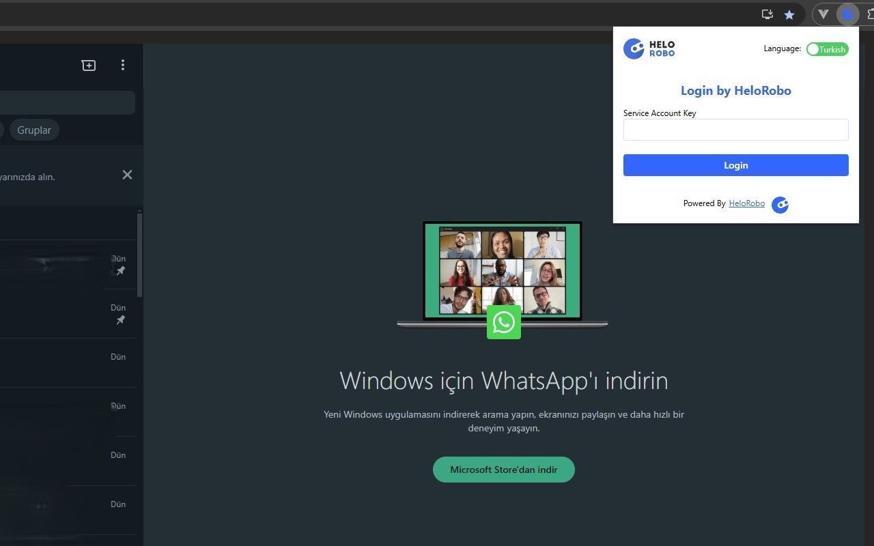Click the WhatsApp logo on laptop illustration
Viewport: 874px width, 546px height.
pyautogui.click(x=504, y=322)
